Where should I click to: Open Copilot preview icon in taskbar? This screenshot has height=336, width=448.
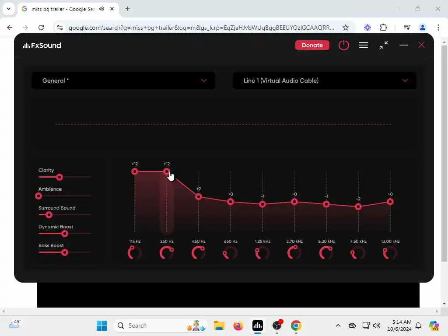[x=434, y=325]
